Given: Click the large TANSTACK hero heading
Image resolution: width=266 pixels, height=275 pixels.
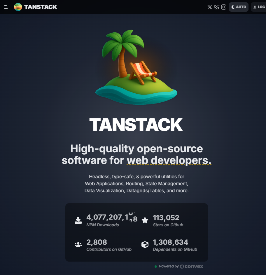Looking at the screenshot, I should (x=136, y=125).
